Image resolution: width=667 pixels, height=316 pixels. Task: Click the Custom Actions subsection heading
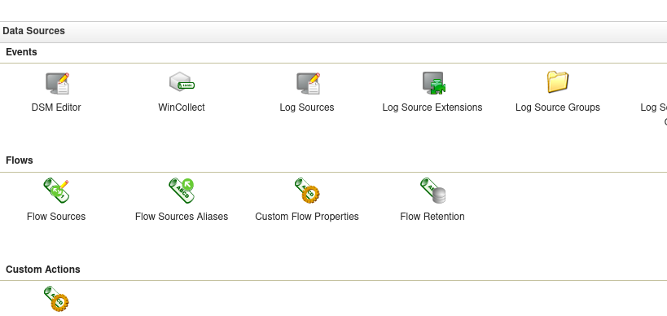tap(43, 270)
